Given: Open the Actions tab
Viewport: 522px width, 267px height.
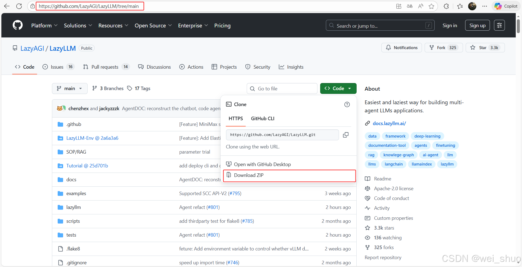Looking at the screenshot, I should 191,67.
